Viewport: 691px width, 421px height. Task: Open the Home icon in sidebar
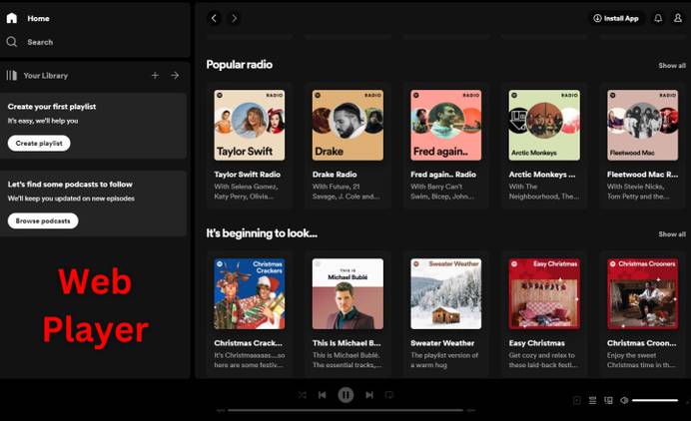tap(12, 18)
